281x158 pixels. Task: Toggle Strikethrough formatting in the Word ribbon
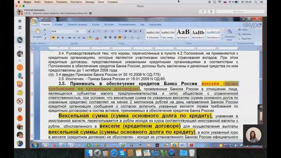(69, 38)
